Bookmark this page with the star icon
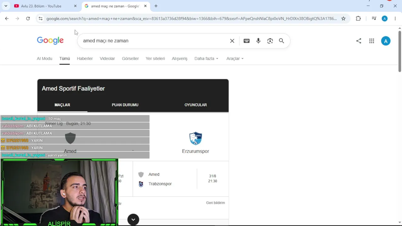 coord(343,19)
